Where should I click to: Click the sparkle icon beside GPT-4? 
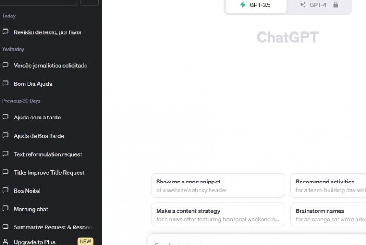coord(303,5)
